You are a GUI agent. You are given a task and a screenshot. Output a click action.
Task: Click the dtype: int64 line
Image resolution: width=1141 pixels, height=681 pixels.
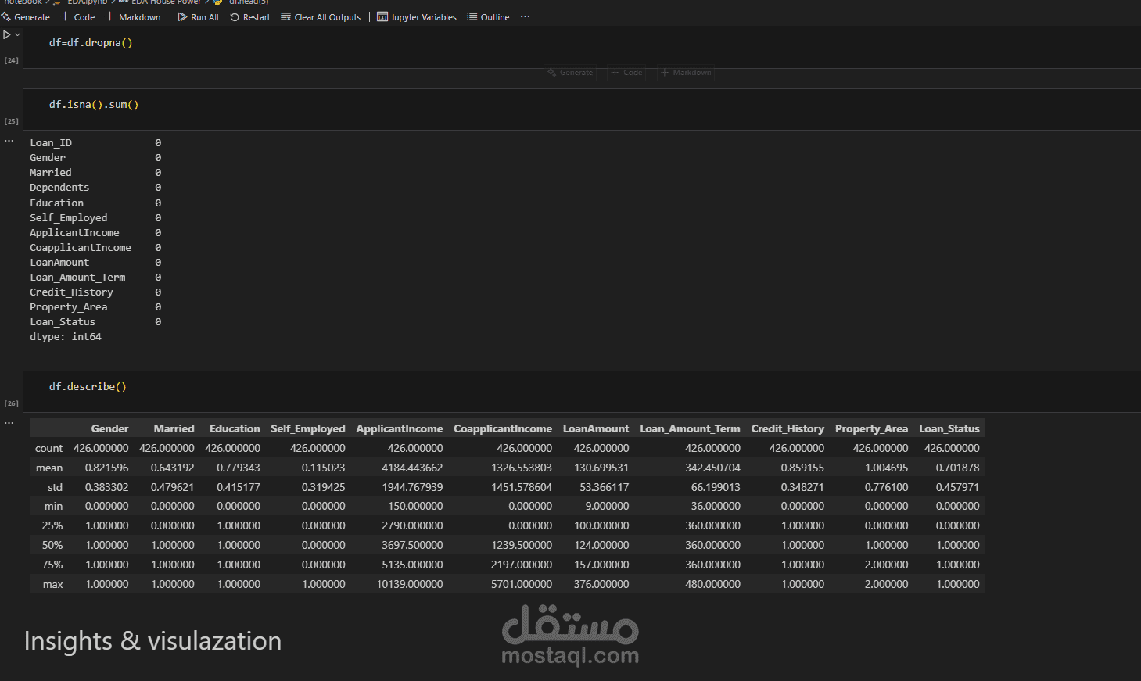[x=66, y=337]
